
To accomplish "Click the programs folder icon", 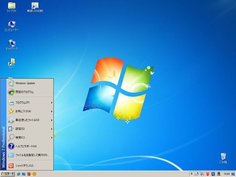I will [11, 103].
